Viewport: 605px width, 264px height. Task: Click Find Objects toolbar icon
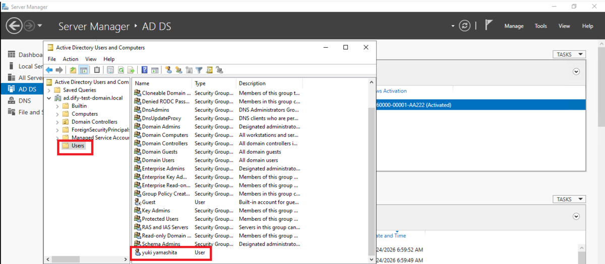click(x=209, y=70)
